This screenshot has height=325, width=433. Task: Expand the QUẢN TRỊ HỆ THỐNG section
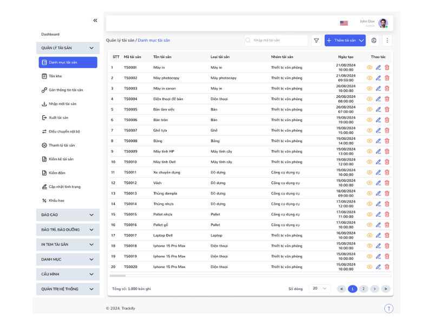coord(68,289)
